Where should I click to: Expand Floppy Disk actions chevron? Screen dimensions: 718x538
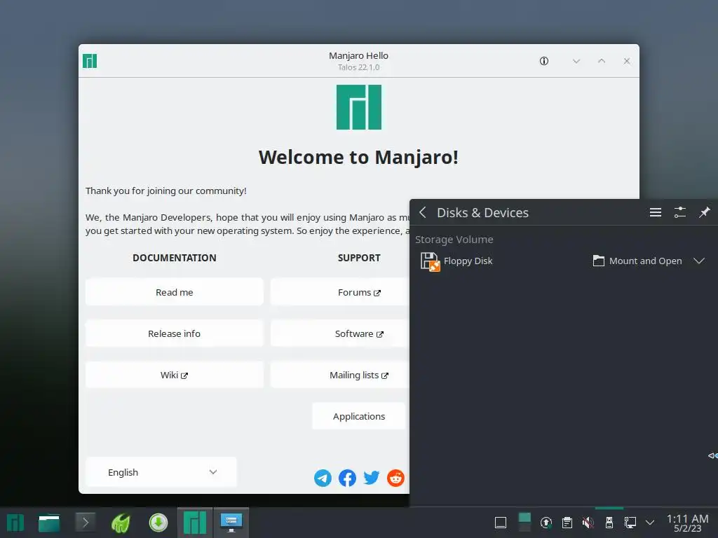(x=699, y=261)
